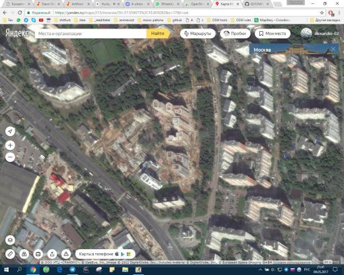
Task: Open the map layers selector
Action: point(10,240)
